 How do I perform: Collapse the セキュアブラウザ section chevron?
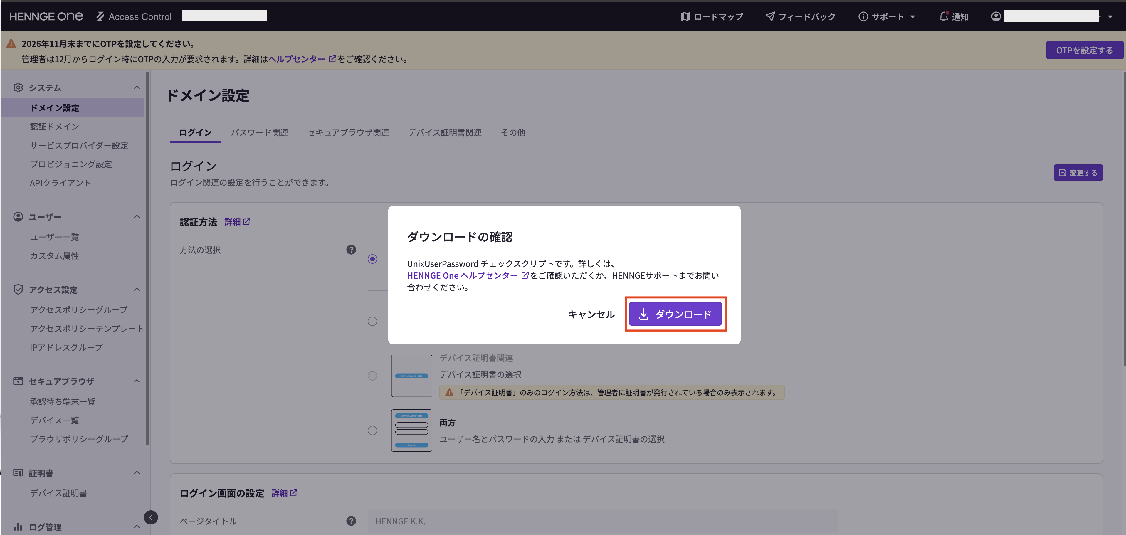(137, 381)
